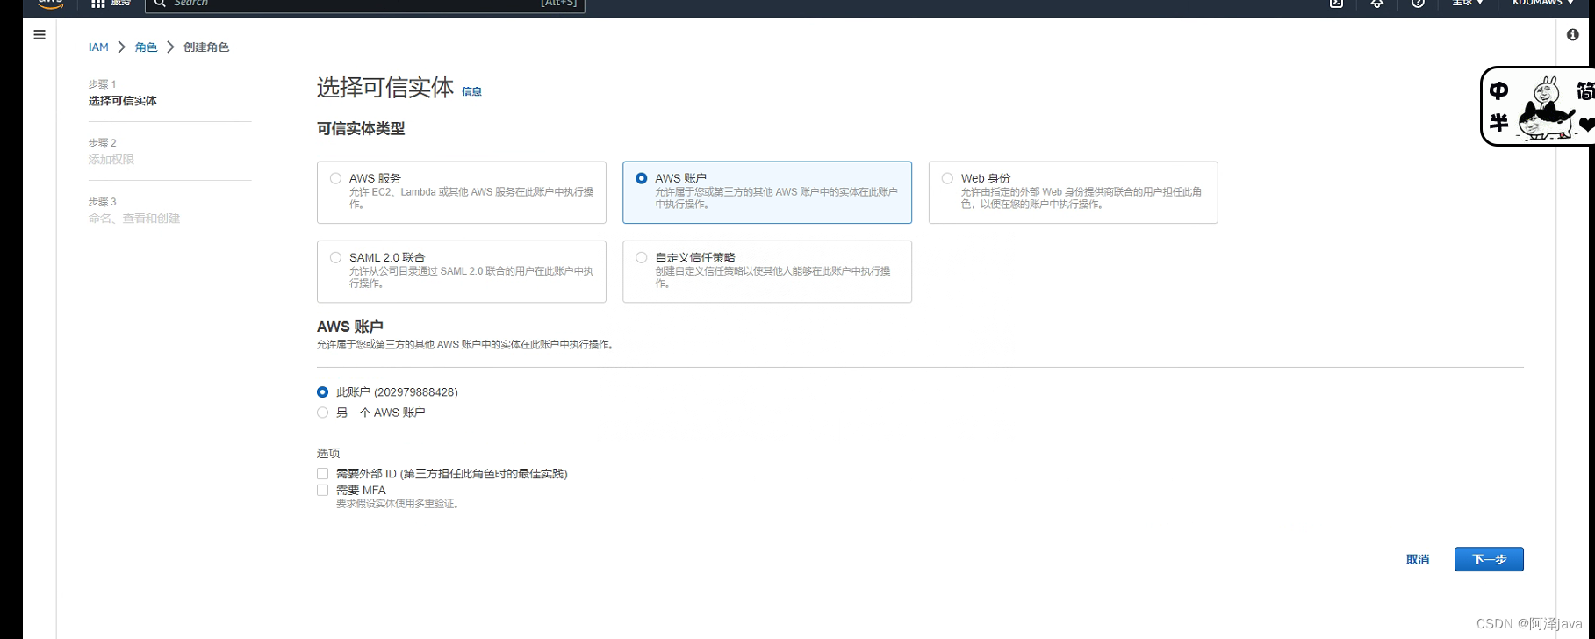The width and height of the screenshot is (1595, 639).
Task: Select the AWS 账户 trusted entity option
Action: 767,192
